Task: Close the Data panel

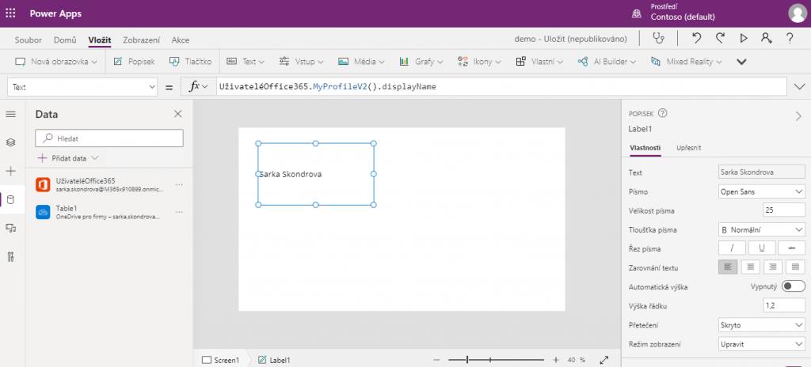Action: pyautogui.click(x=177, y=115)
